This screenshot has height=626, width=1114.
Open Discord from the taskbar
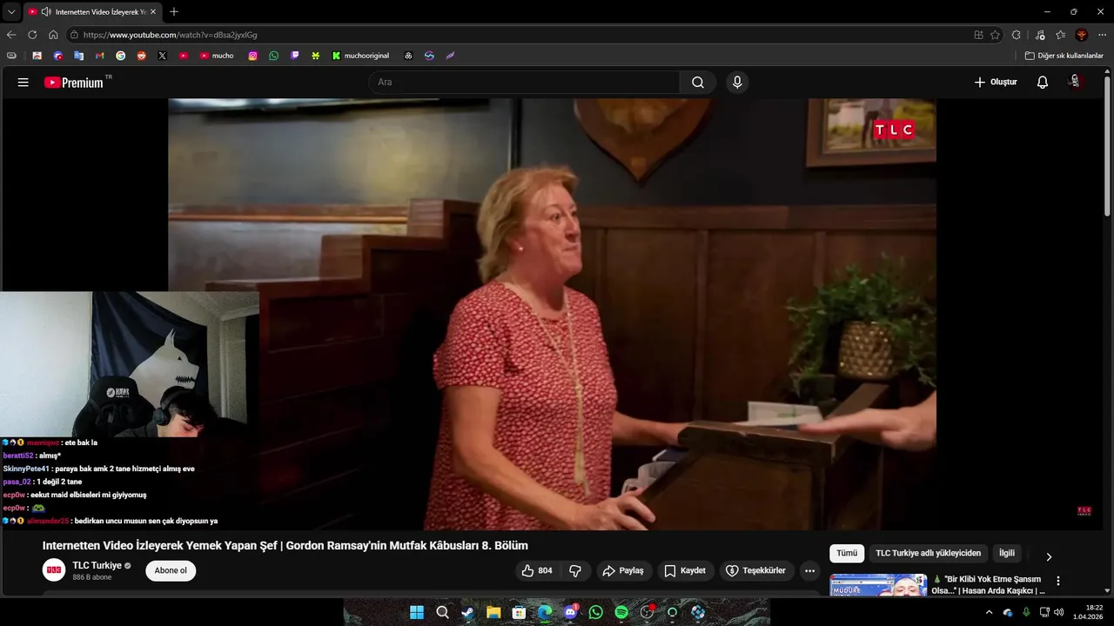point(570,612)
